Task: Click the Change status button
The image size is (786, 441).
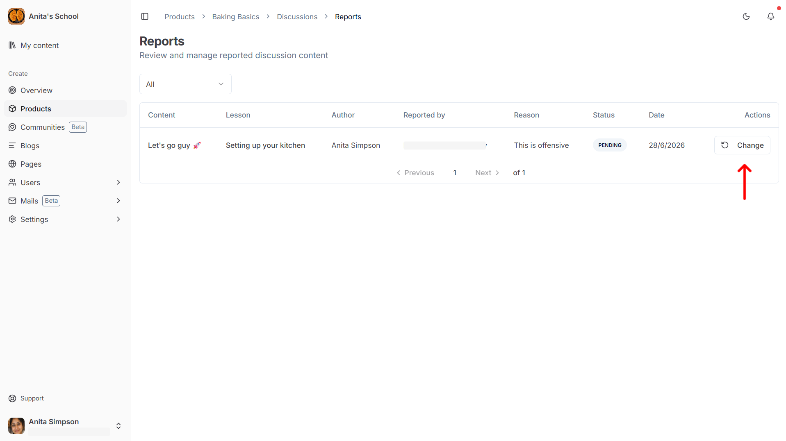Action: point(742,145)
